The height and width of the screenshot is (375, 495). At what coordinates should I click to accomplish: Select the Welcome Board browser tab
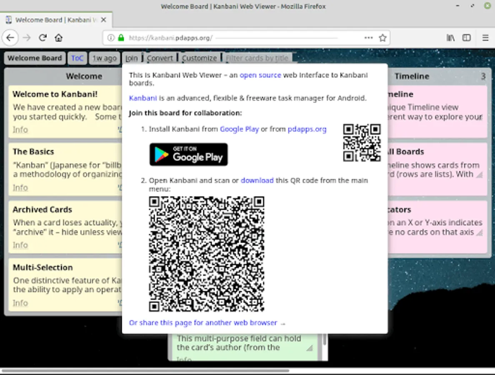pyautogui.click(x=56, y=20)
